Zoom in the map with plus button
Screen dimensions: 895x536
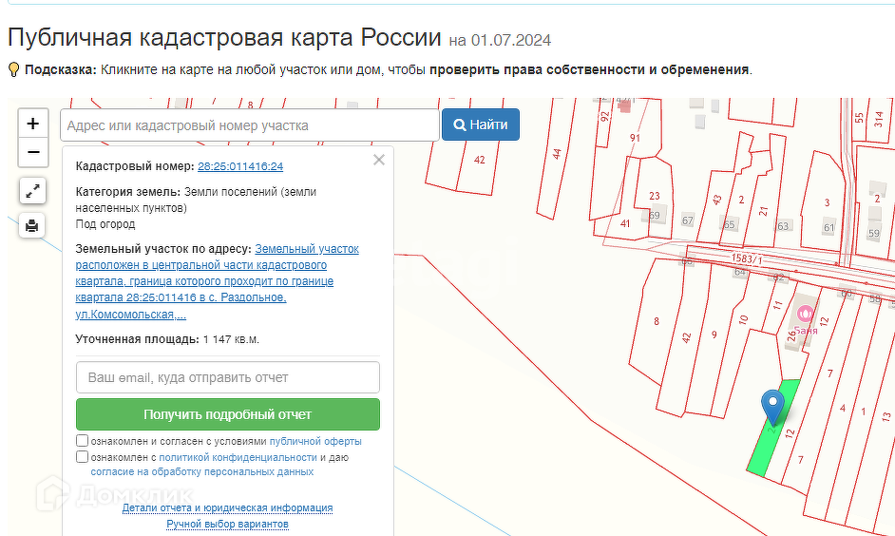tap(32, 124)
